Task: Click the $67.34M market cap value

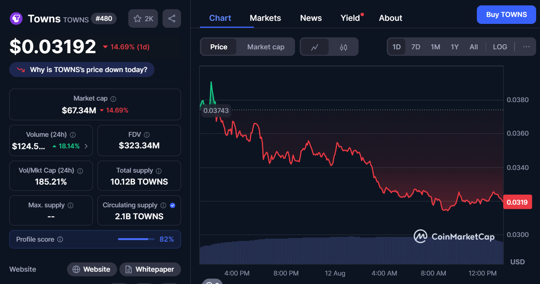Action: pos(79,111)
